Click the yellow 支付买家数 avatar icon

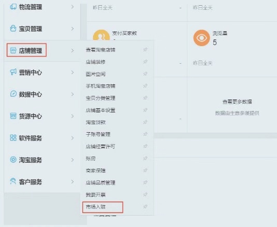(101, 35)
